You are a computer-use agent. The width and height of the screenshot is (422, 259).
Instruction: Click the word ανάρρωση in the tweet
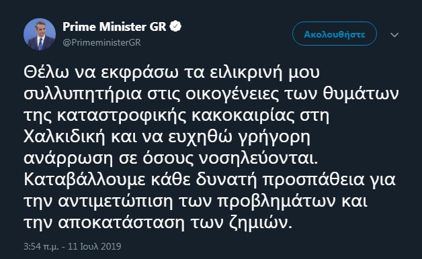pos(68,159)
